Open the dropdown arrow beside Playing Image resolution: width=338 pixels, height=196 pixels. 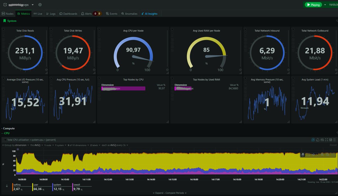coord(325,5)
